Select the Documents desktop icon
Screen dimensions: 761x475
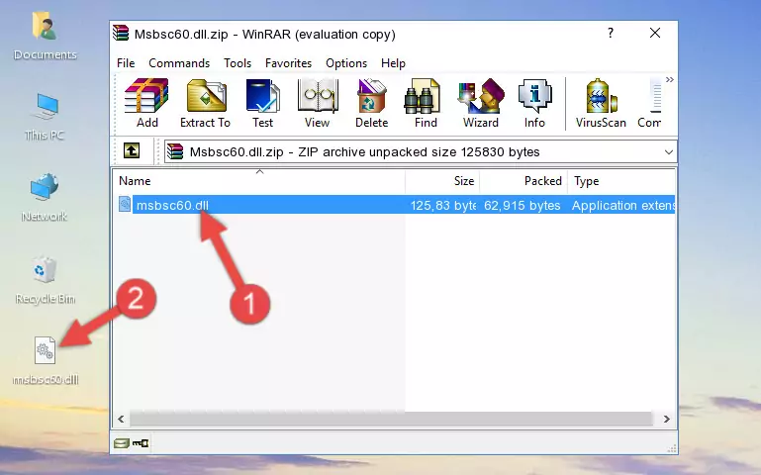[x=45, y=37]
